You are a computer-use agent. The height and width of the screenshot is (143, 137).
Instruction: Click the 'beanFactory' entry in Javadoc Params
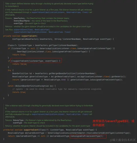tap(19, 18)
